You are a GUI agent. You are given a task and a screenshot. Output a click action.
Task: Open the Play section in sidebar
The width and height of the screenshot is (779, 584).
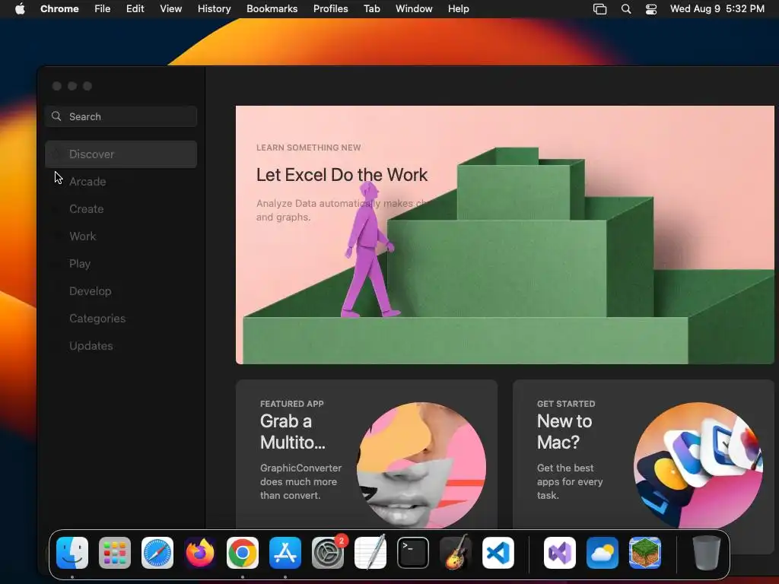pyautogui.click(x=121, y=263)
